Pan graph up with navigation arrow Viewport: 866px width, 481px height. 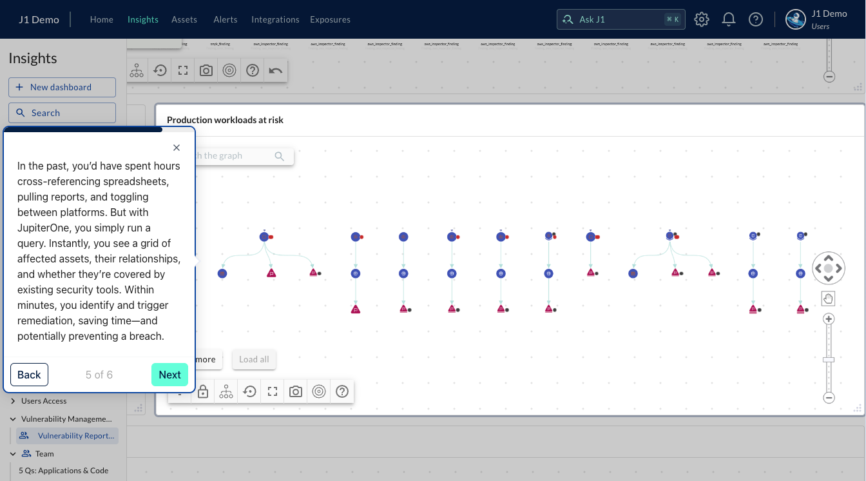829,258
